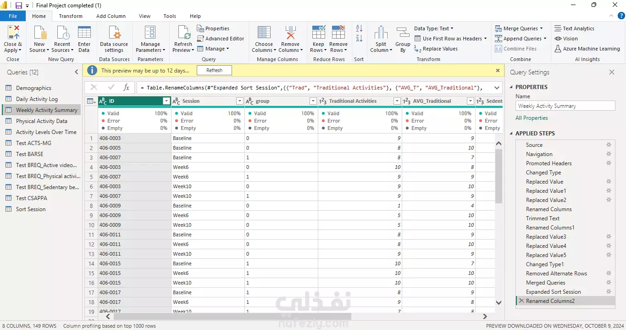Click Replace Values in the ribbon
The height and width of the screenshot is (330, 626).
click(x=436, y=49)
